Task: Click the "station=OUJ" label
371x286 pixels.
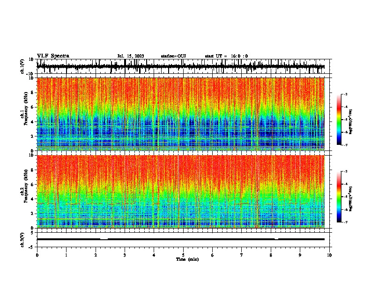Action: pyautogui.click(x=173, y=56)
